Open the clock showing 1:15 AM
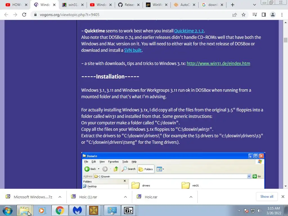The image size is (288, 216). click(x=274, y=211)
